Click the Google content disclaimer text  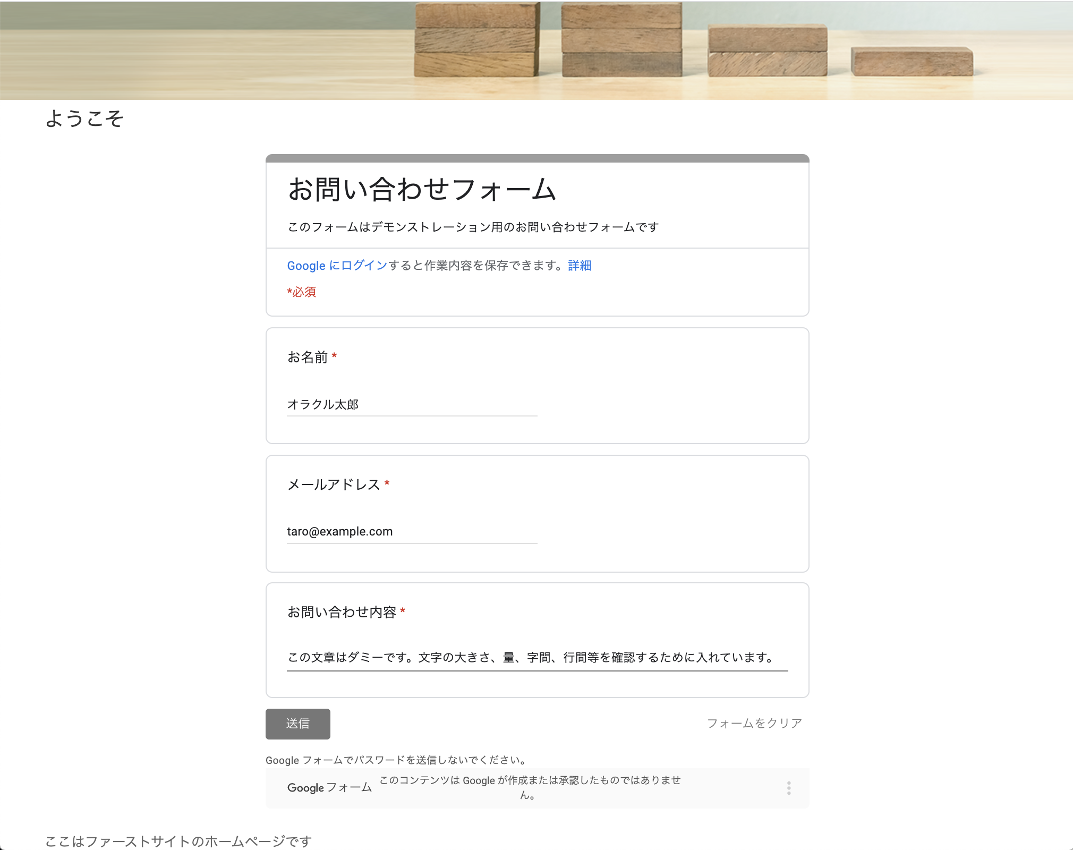[529, 787]
